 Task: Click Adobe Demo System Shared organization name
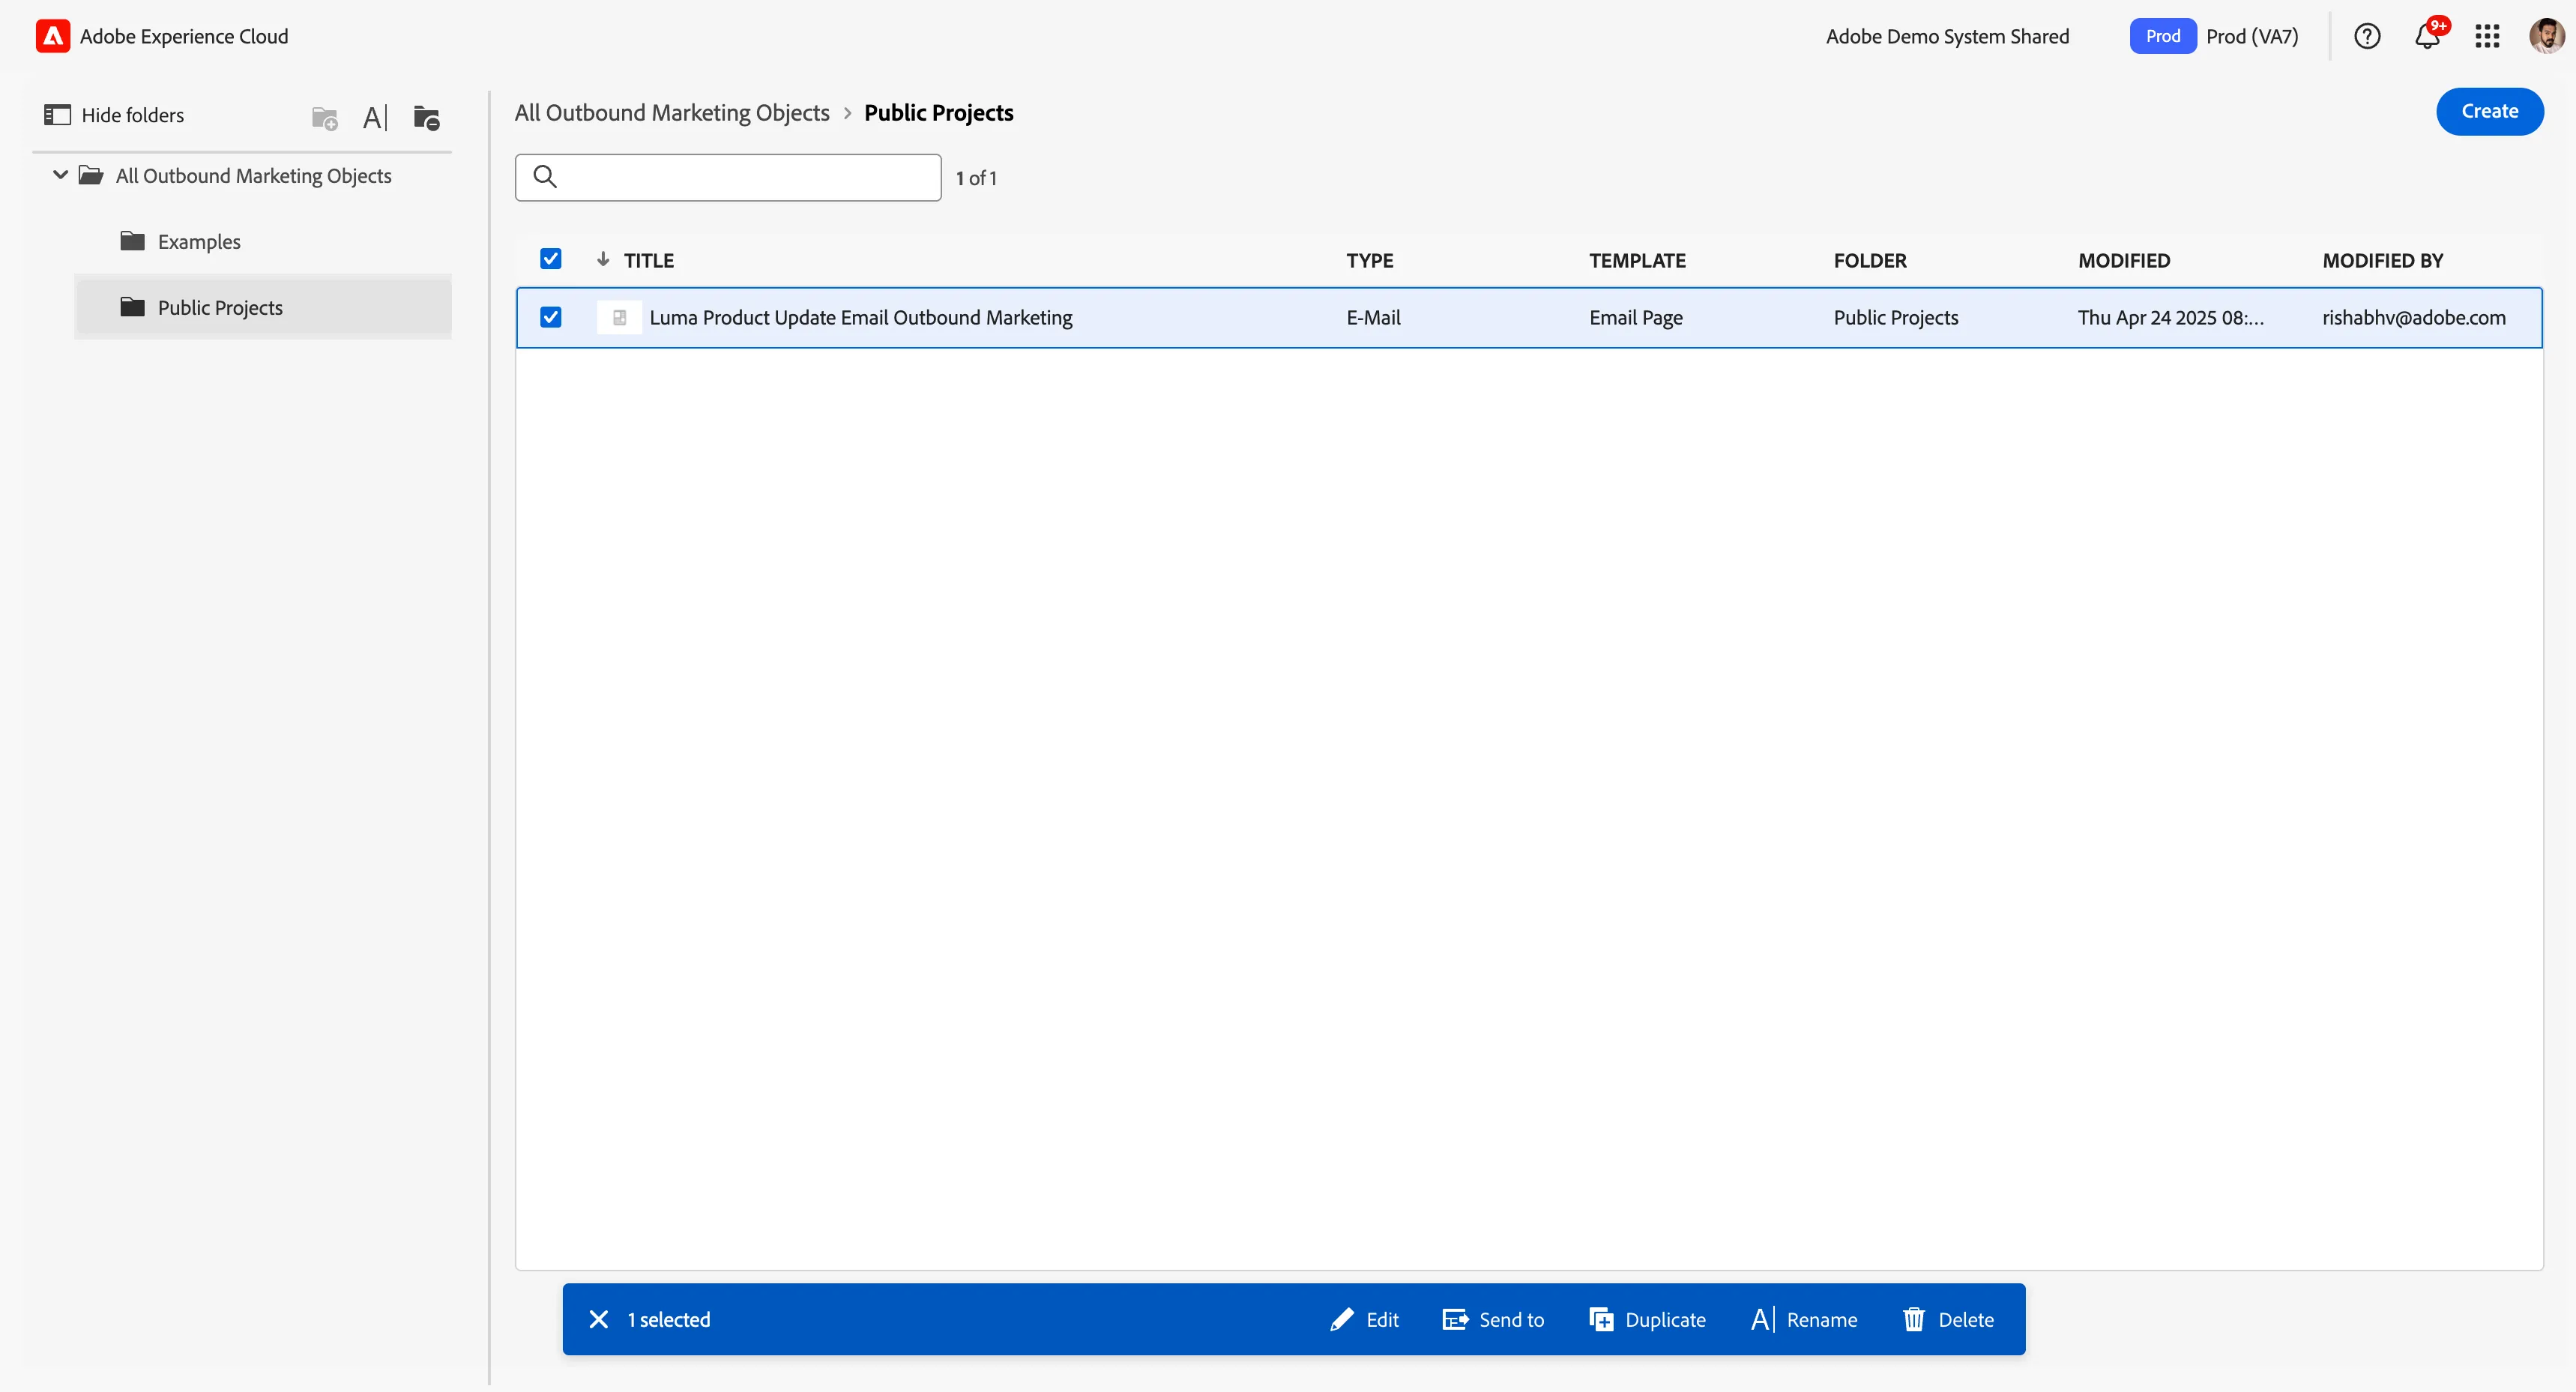[x=1947, y=36]
